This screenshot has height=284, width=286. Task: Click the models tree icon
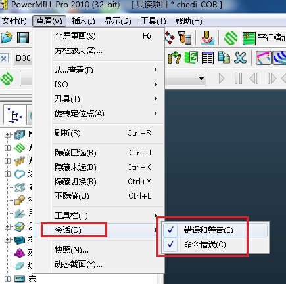point(20,239)
